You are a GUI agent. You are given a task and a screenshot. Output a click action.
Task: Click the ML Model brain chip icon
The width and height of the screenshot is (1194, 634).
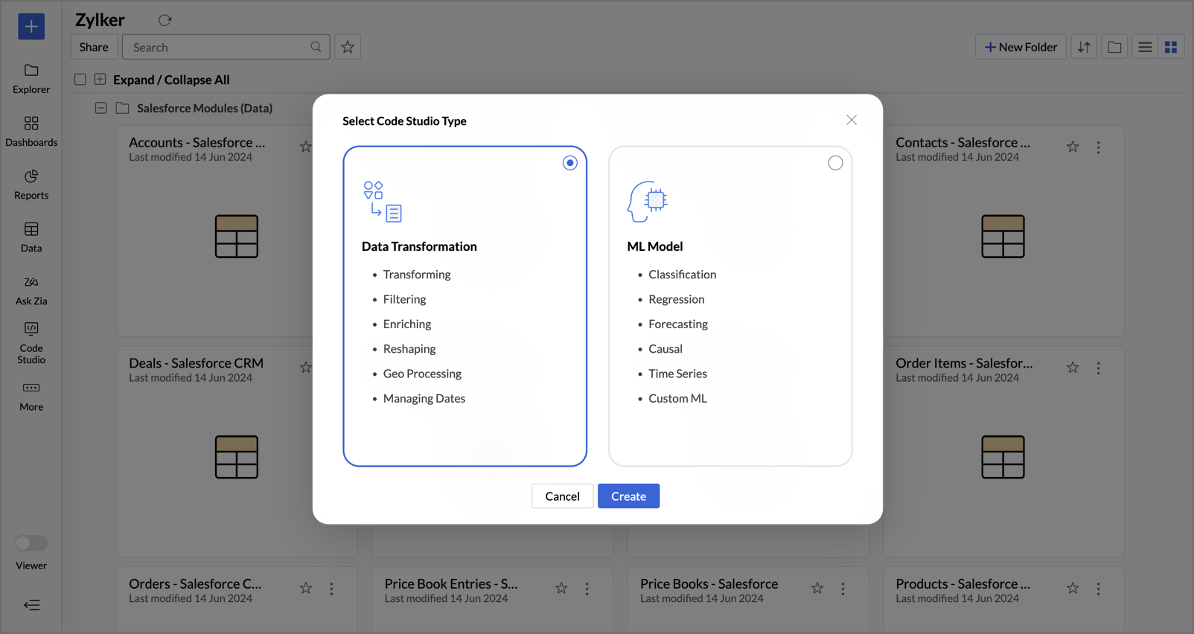(x=648, y=201)
